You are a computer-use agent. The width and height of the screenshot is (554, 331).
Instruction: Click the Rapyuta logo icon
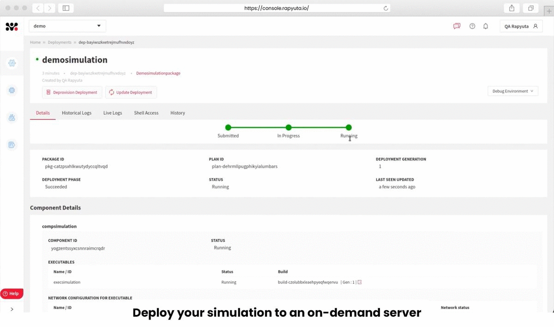[x=12, y=27]
